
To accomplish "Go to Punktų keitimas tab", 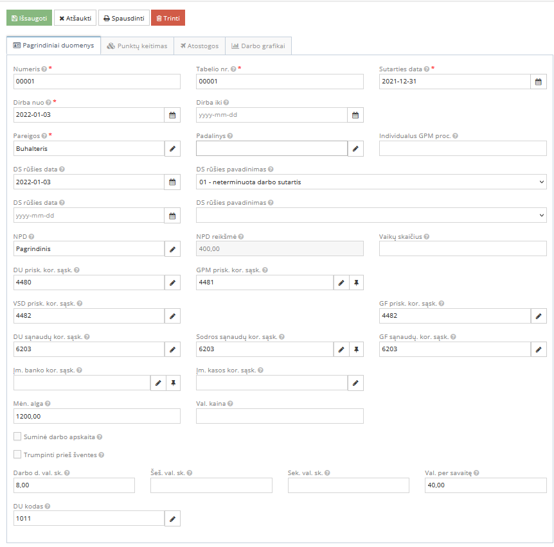I will point(137,46).
